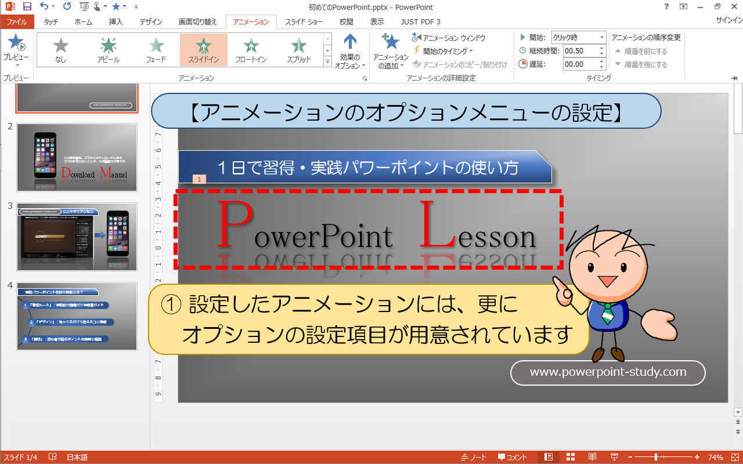
Task: Select the スプリット animation effect
Action: pyautogui.click(x=298, y=49)
